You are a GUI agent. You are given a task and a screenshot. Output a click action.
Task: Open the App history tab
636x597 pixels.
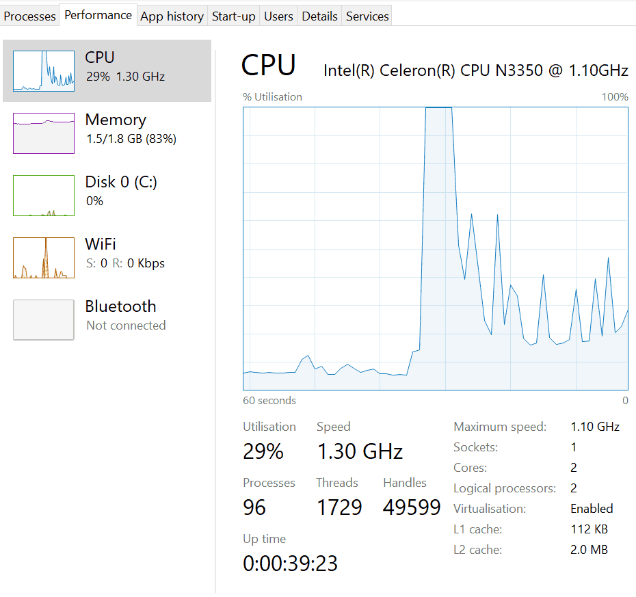coord(172,16)
